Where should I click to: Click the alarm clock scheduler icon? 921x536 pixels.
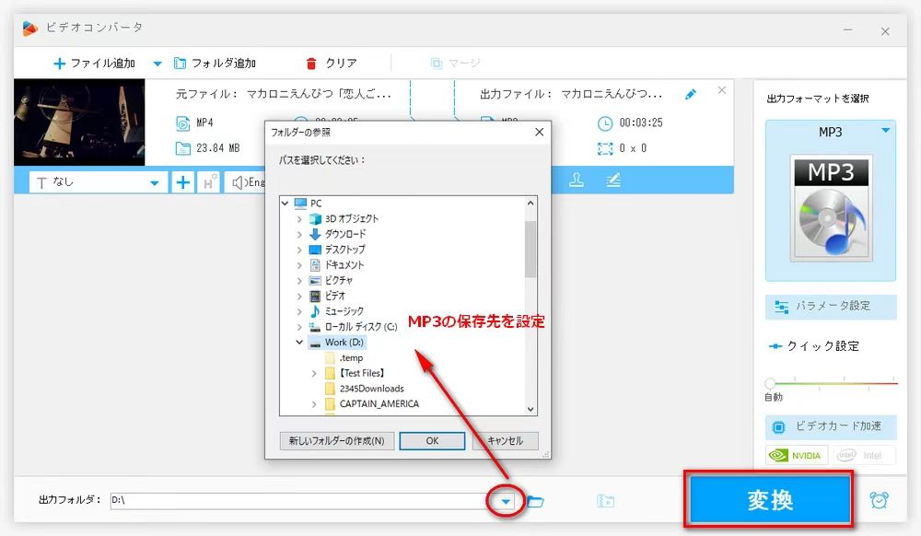(880, 500)
